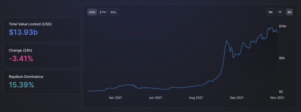Click the $16b y-axis label
This screenshot has width=301, height=112.
282,26
